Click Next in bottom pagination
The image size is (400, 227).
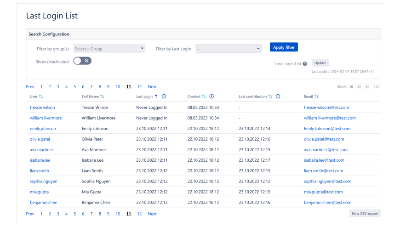tap(152, 214)
